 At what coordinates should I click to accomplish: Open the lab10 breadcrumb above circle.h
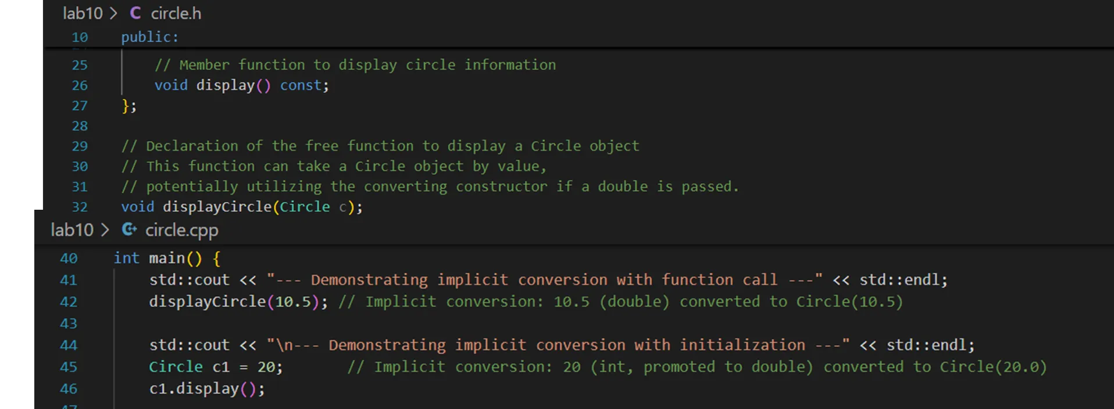(x=83, y=13)
